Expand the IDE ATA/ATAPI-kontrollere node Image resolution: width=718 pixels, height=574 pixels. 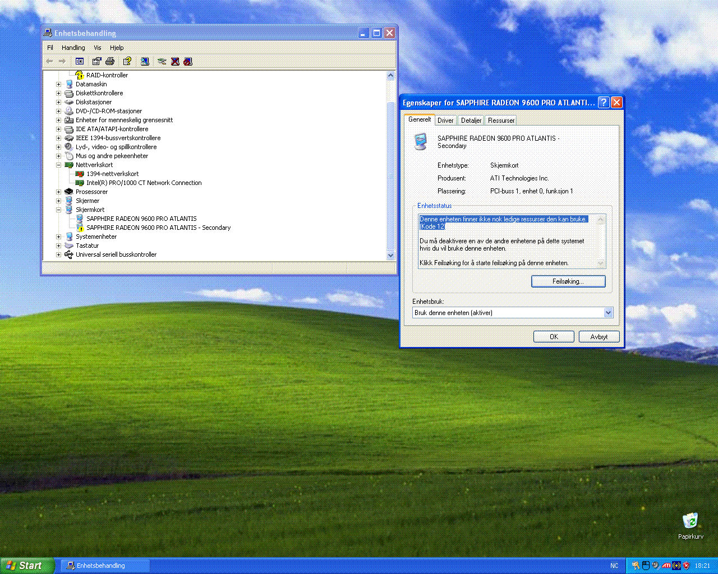58,129
